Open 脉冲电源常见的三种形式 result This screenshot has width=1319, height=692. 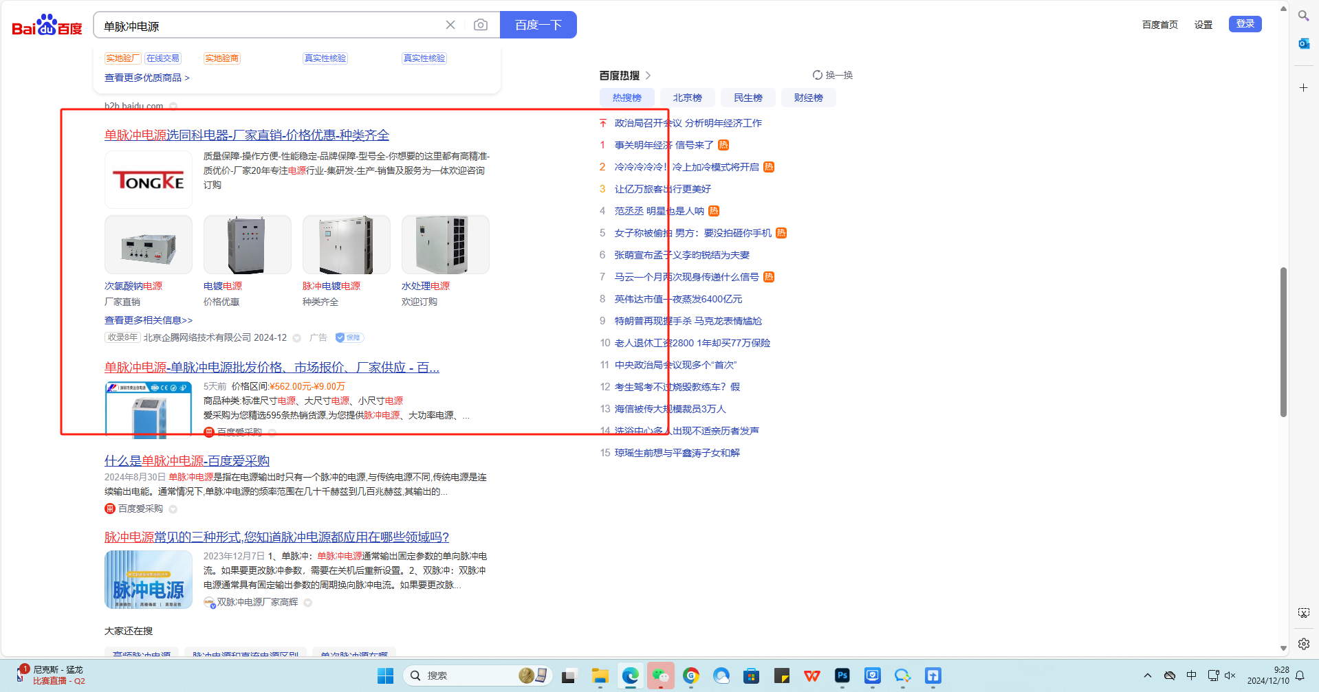pos(276,537)
